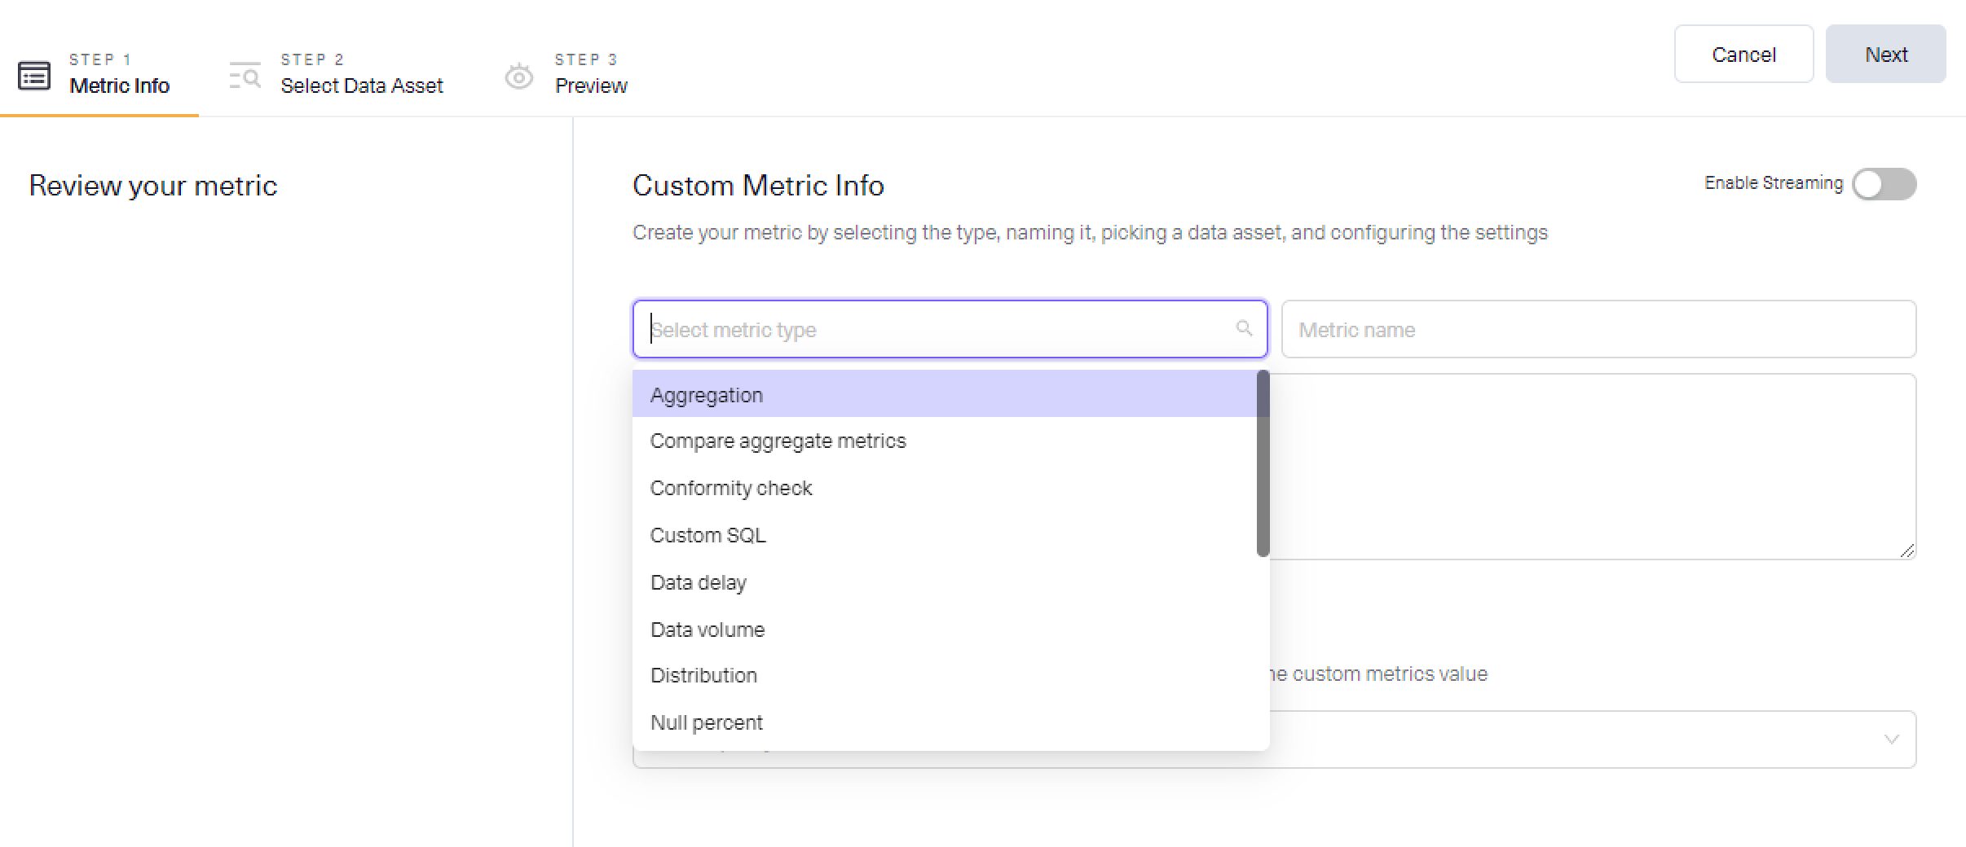The height and width of the screenshot is (847, 1966).
Task: Choose the Data delay option
Action: 698,582
